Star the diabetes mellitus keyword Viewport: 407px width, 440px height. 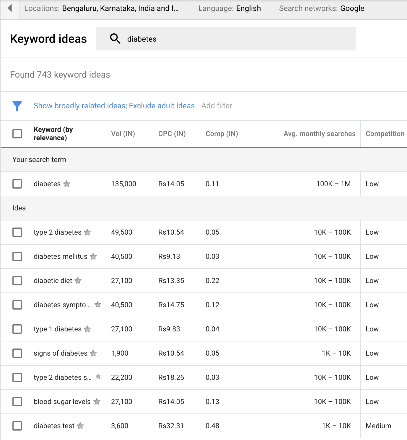point(93,256)
